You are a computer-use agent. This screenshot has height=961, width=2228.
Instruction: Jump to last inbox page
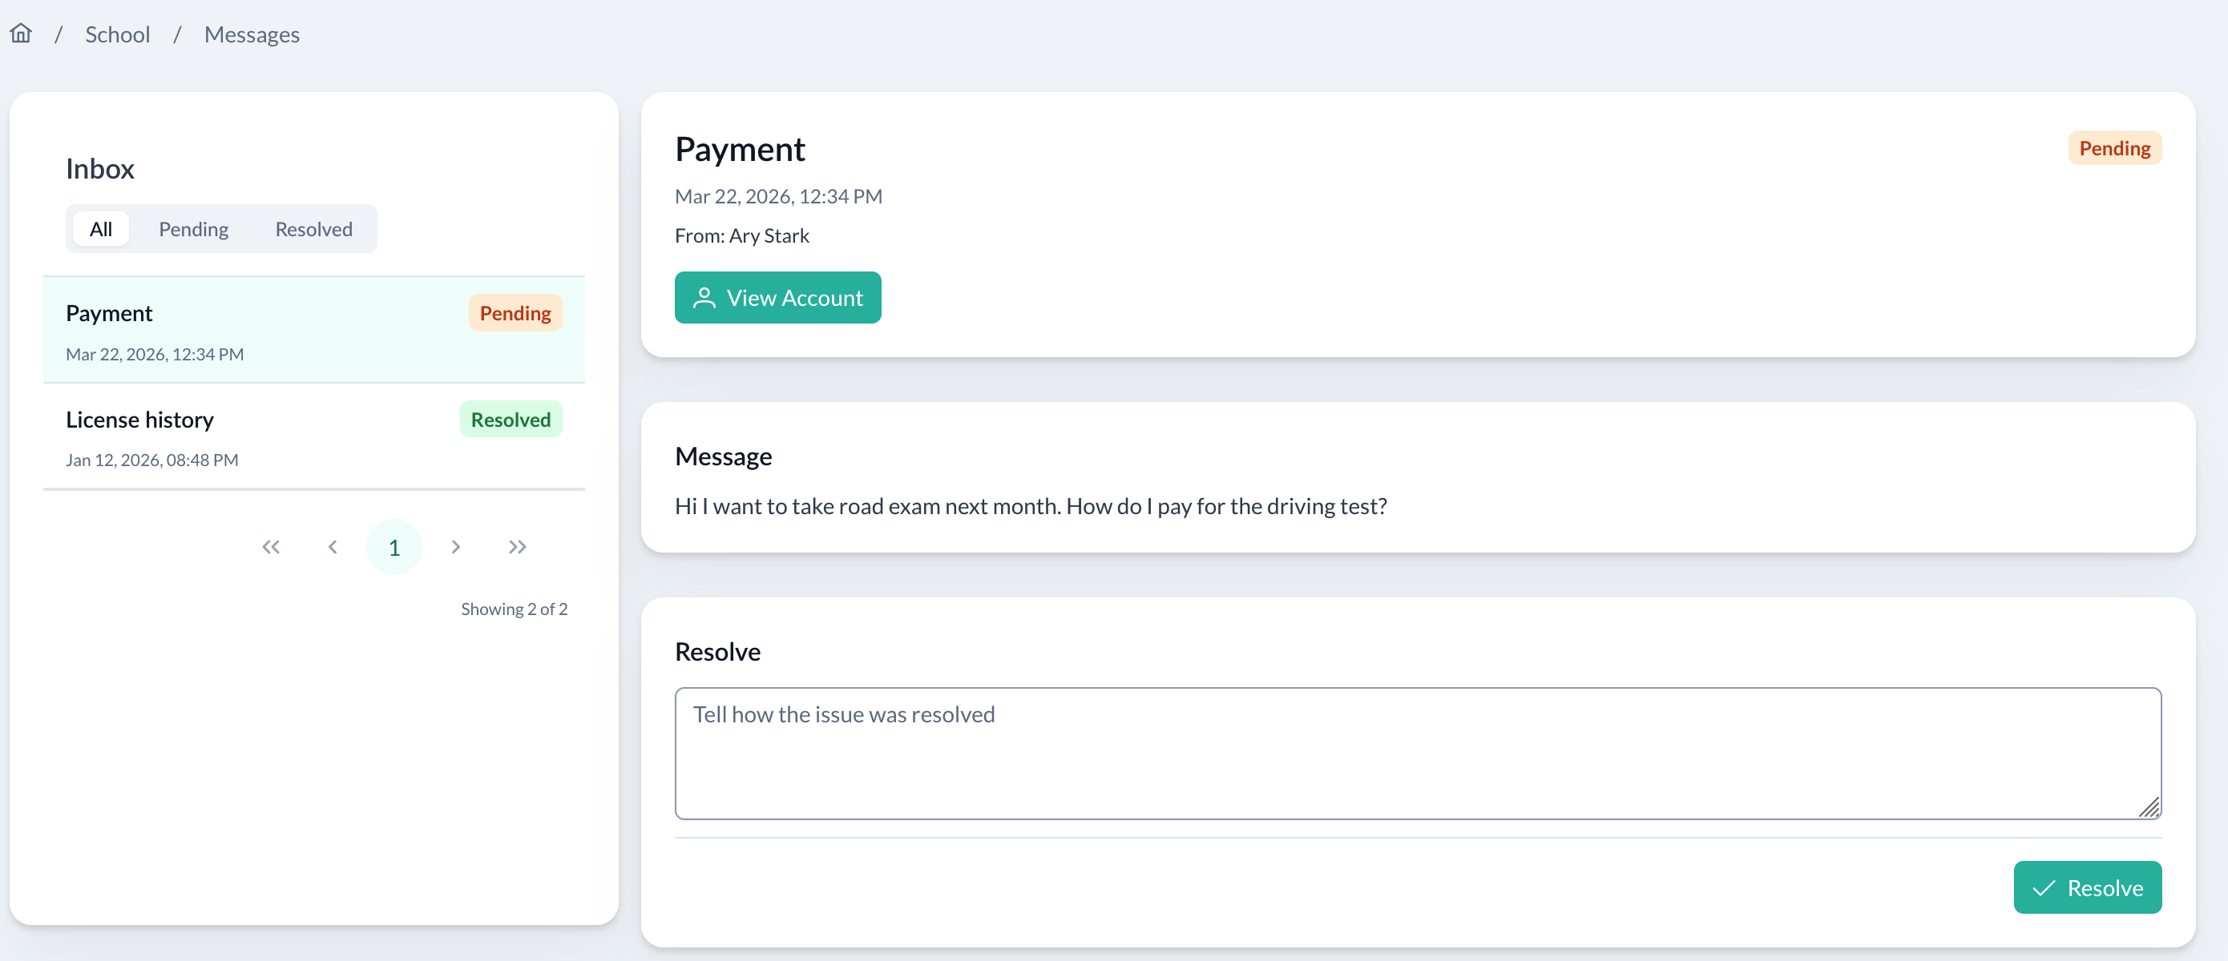click(x=517, y=547)
